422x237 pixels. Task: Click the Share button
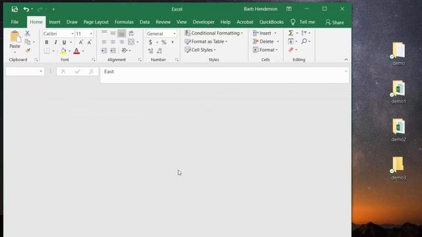[334, 22]
